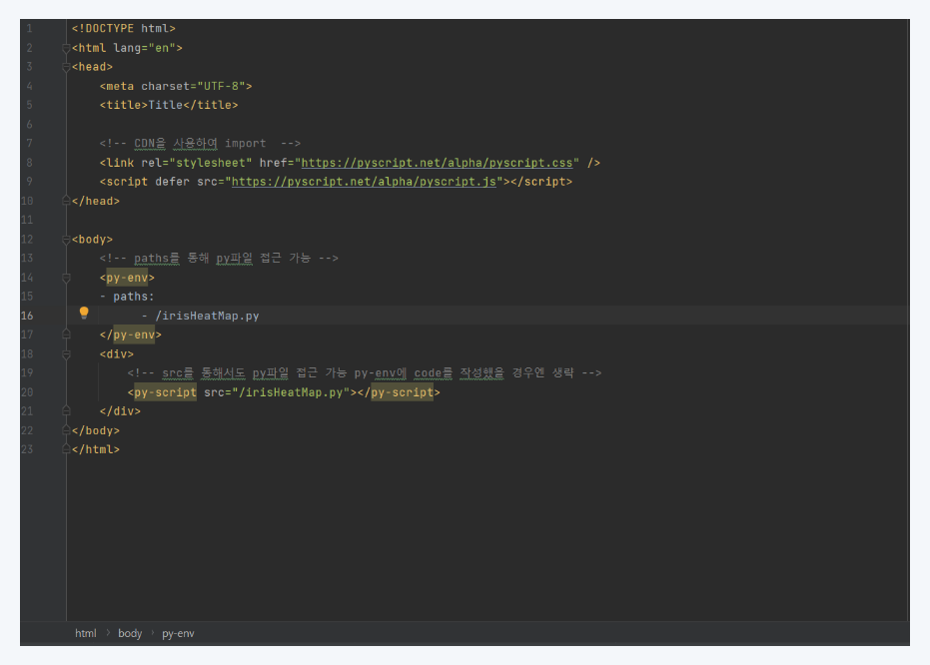Collapse the html element fold region
This screenshot has width=930, height=665.
(65, 47)
